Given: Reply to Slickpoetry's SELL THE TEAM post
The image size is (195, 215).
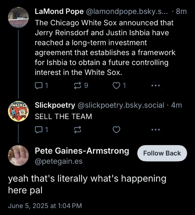Looking at the screenshot, I should point(39,130).
